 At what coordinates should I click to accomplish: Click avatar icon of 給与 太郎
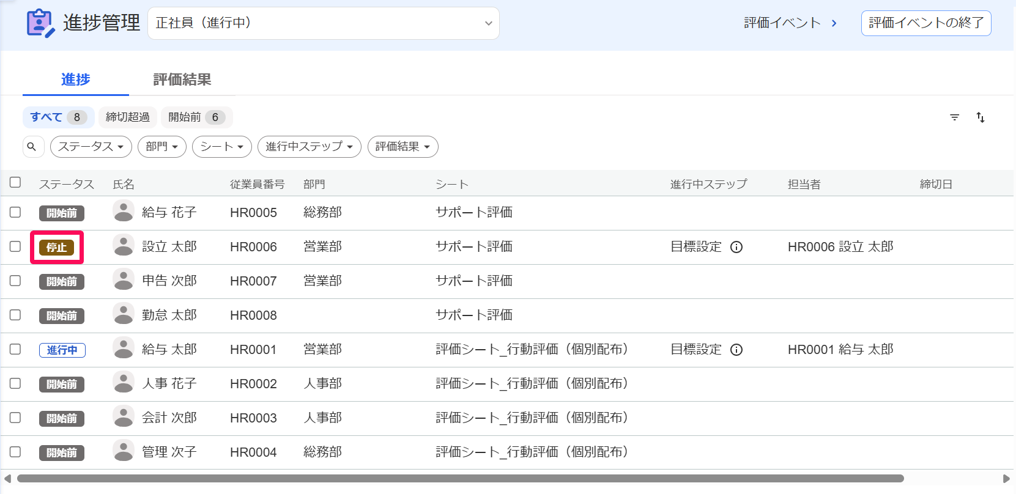pyautogui.click(x=124, y=348)
